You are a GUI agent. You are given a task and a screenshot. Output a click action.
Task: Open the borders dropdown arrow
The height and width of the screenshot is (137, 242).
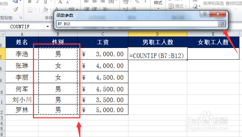point(35,10)
